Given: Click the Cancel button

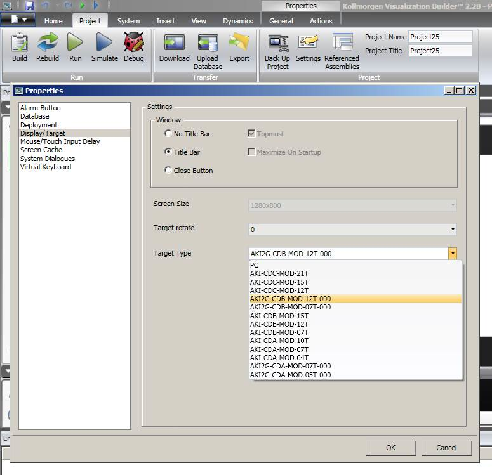Looking at the screenshot, I should pos(446,448).
